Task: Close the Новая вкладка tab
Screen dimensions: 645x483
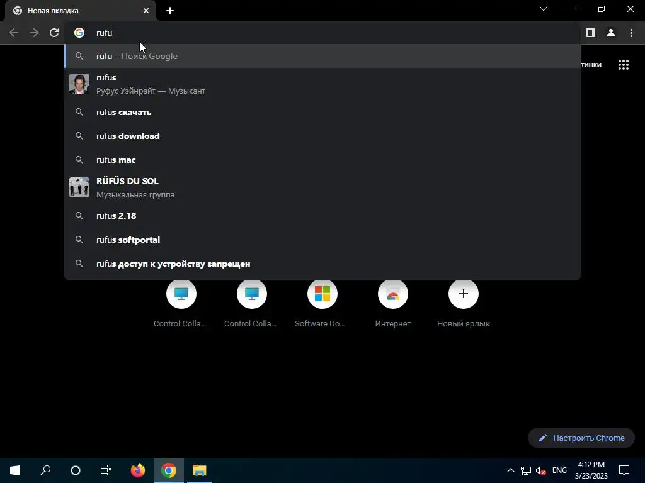Action: [146, 11]
